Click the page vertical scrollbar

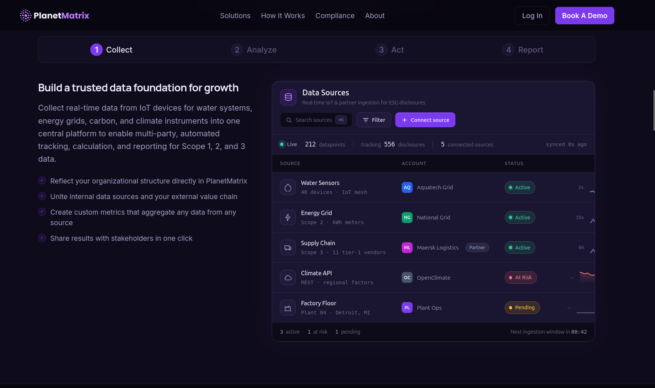click(x=654, y=110)
